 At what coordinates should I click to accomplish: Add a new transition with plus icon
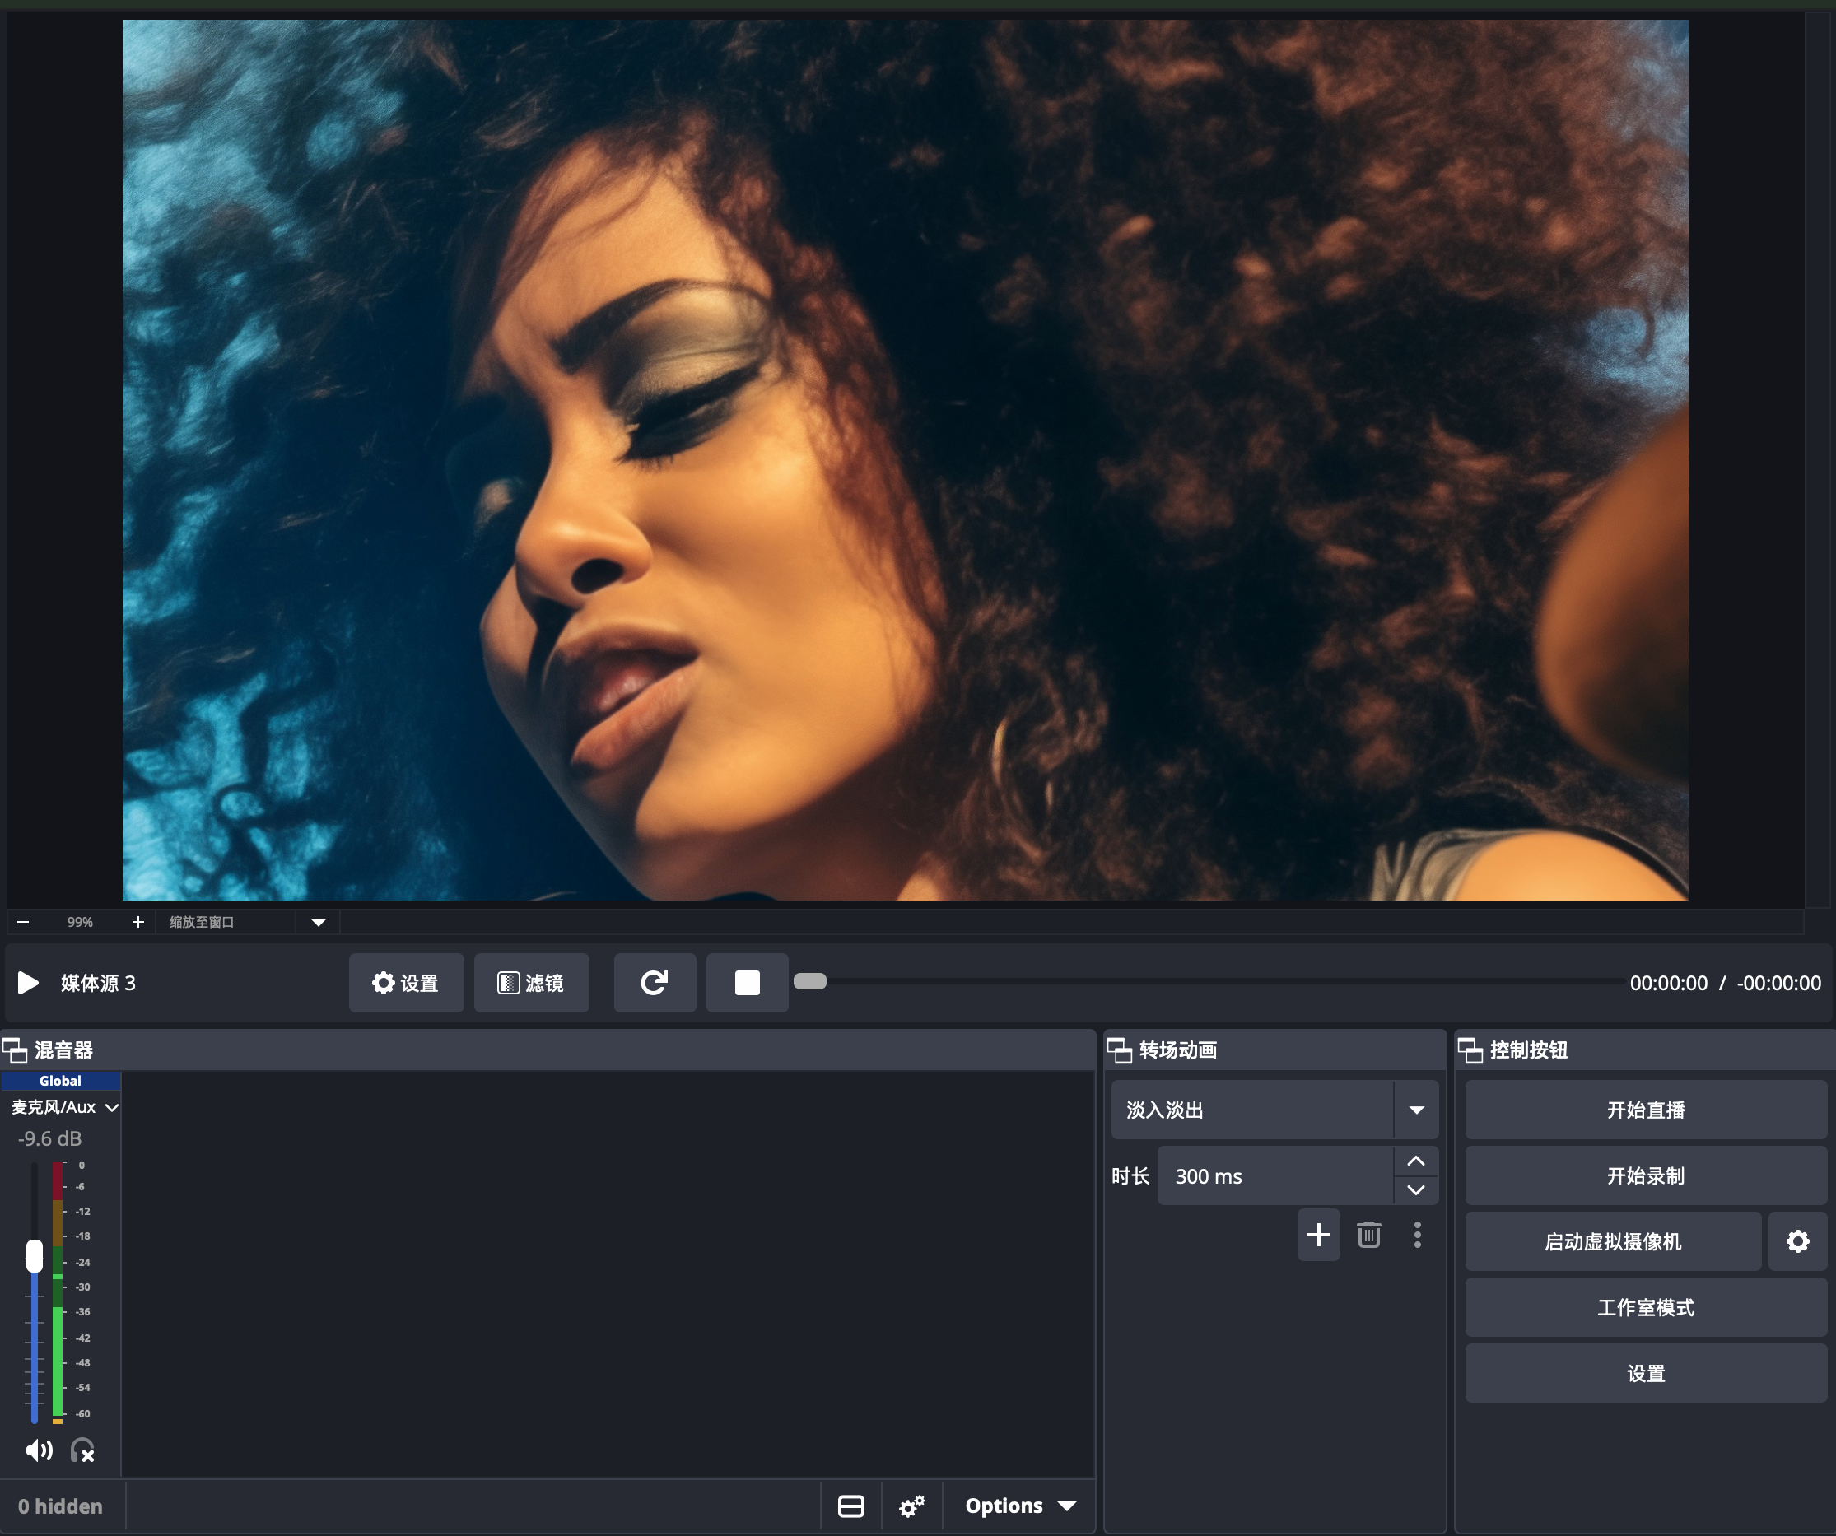[1317, 1236]
